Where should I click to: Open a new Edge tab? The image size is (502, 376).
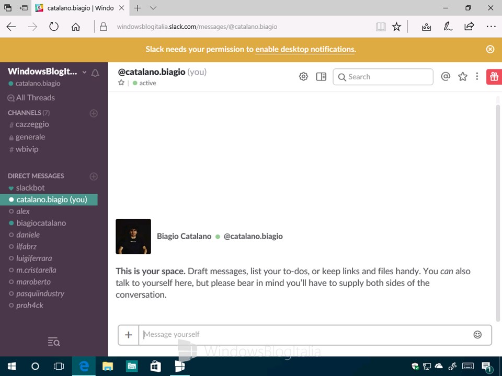point(138,8)
